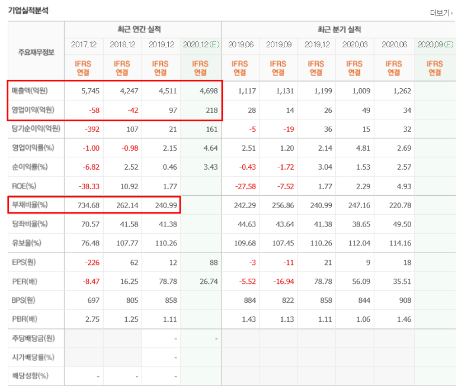Image resolution: width=458 pixels, height=388 pixels.
Task: Click the 5,745 revenue value
Action: point(90,91)
